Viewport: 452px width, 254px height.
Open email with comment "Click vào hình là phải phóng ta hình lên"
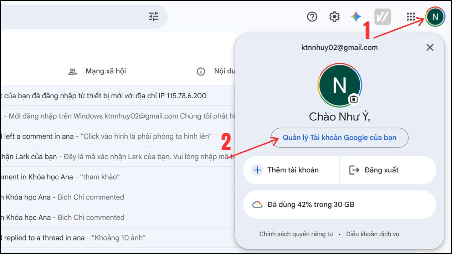click(x=118, y=136)
